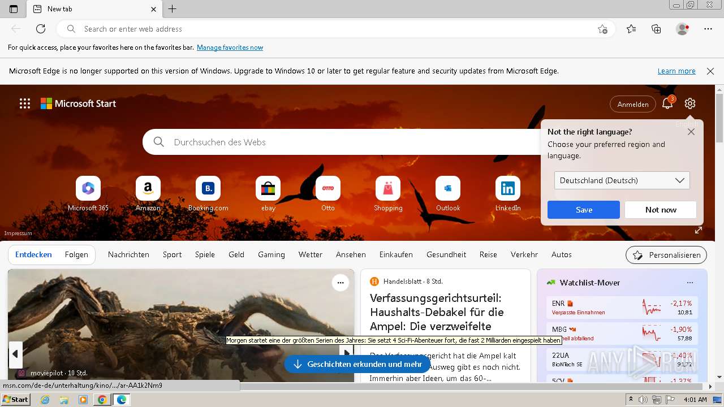Open the Ansehen category
Screen dimensions: 724x407
pyautogui.click(x=351, y=254)
